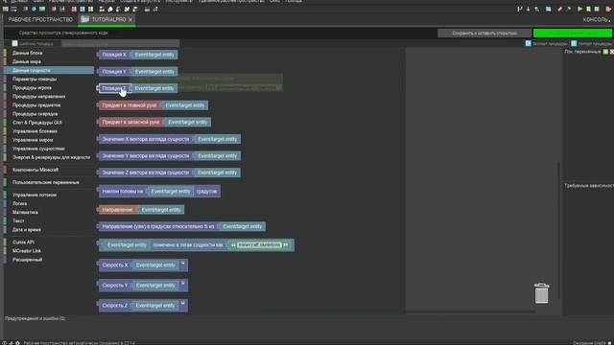Select the Управление потоком category
The image size is (614, 345).
tap(35, 195)
